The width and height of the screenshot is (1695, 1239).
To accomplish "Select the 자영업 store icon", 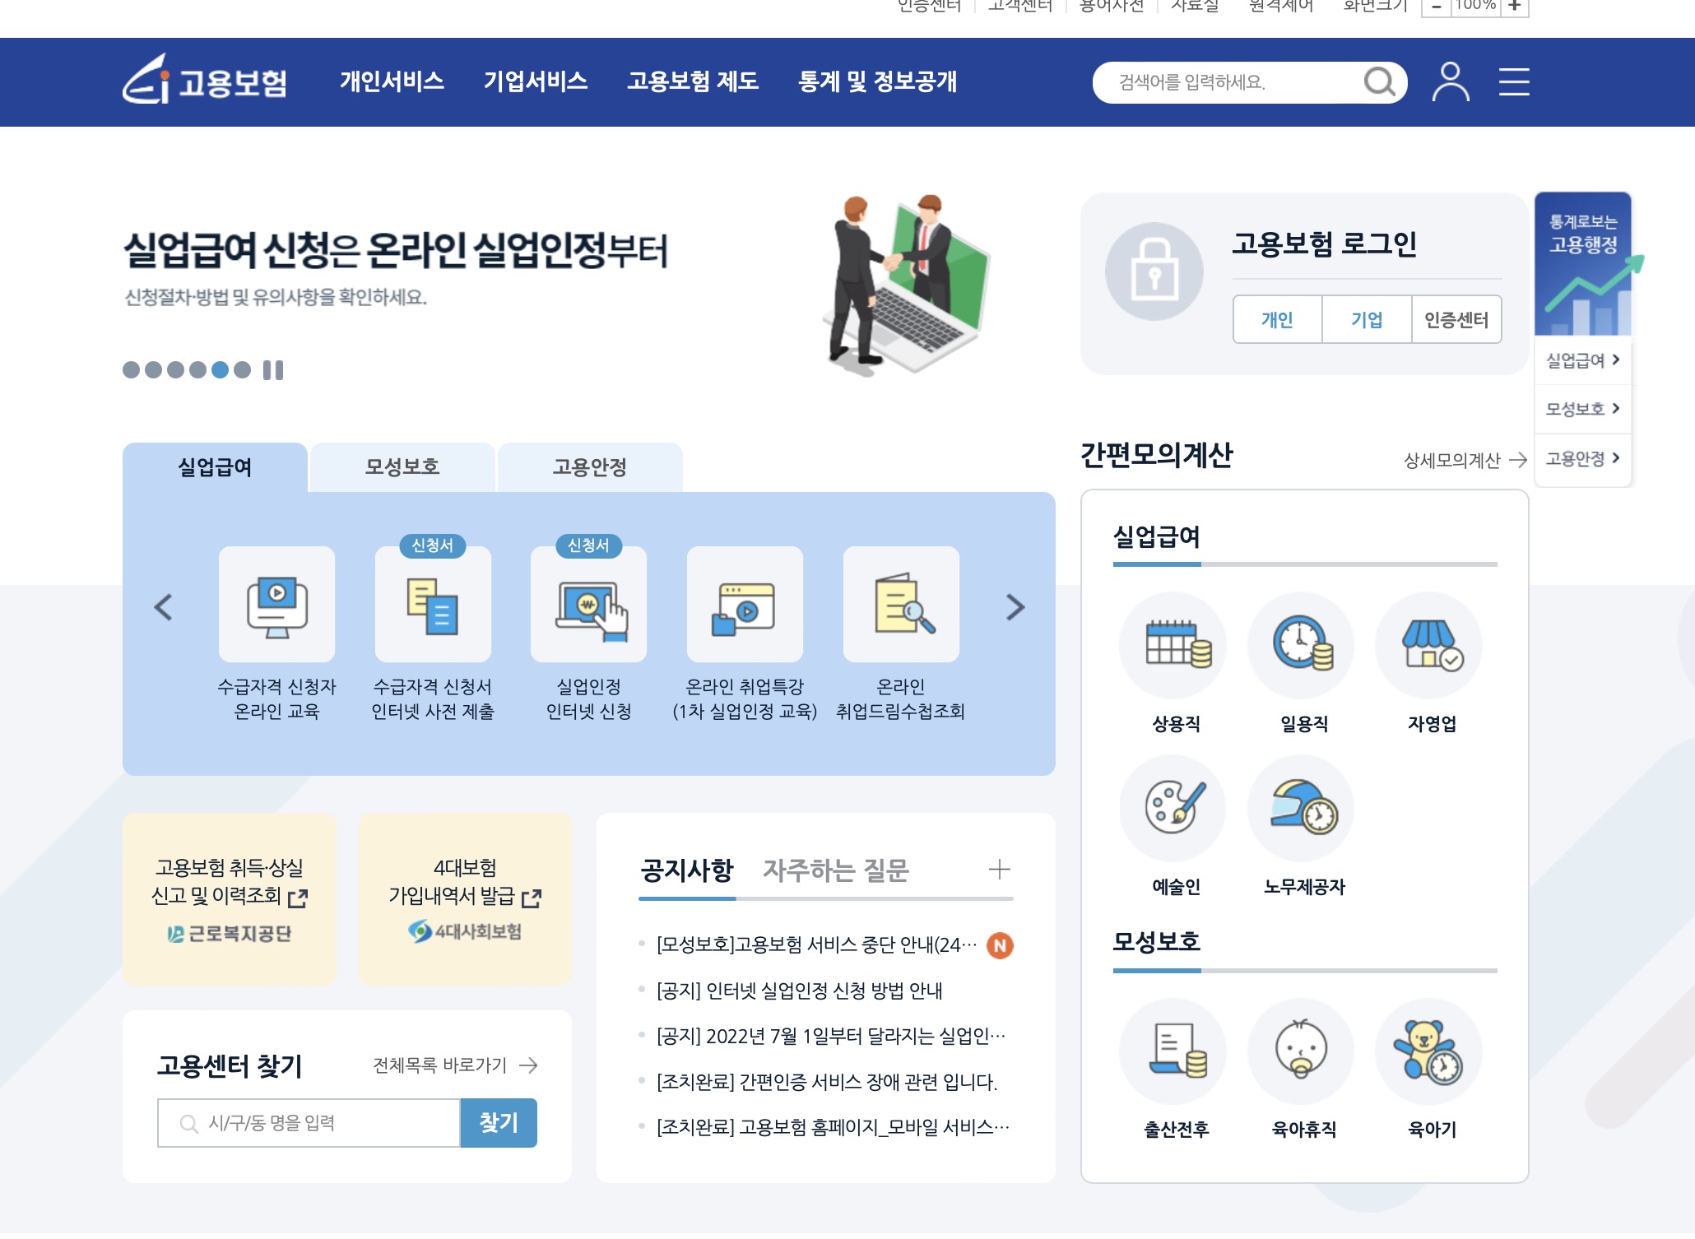I will point(1430,644).
